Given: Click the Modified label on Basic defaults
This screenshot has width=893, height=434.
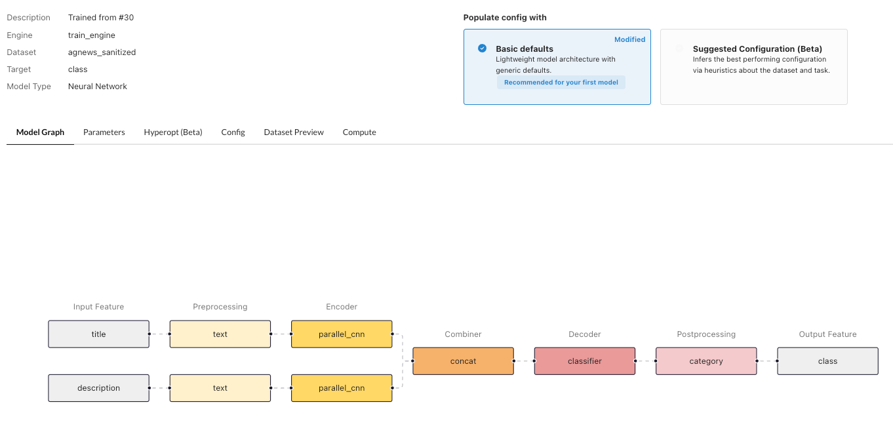Looking at the screenshot, I should click(x=629, y=39).
